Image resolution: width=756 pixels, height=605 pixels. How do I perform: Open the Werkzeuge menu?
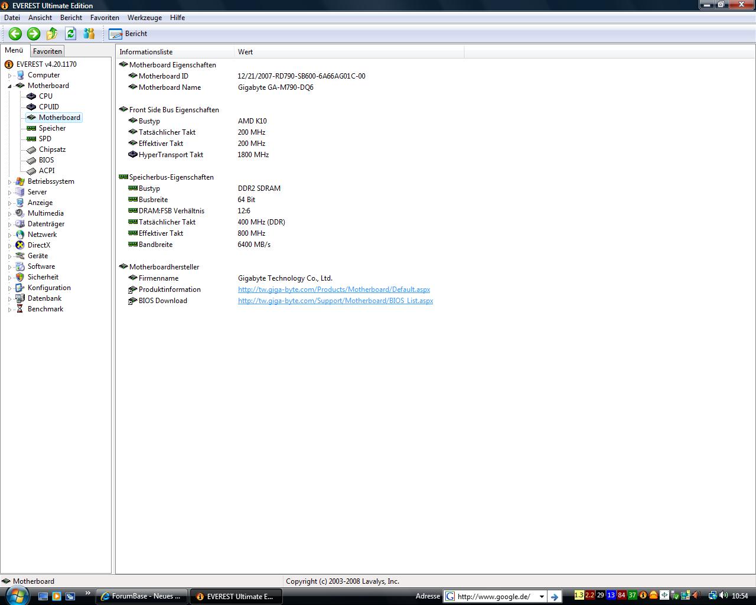pyautogui.click(x=145, y=18)
